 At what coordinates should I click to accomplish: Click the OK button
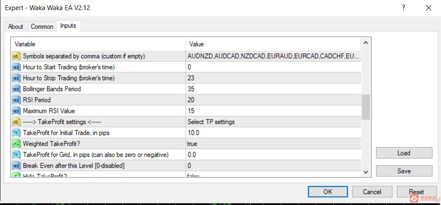(x=328, y=192)
